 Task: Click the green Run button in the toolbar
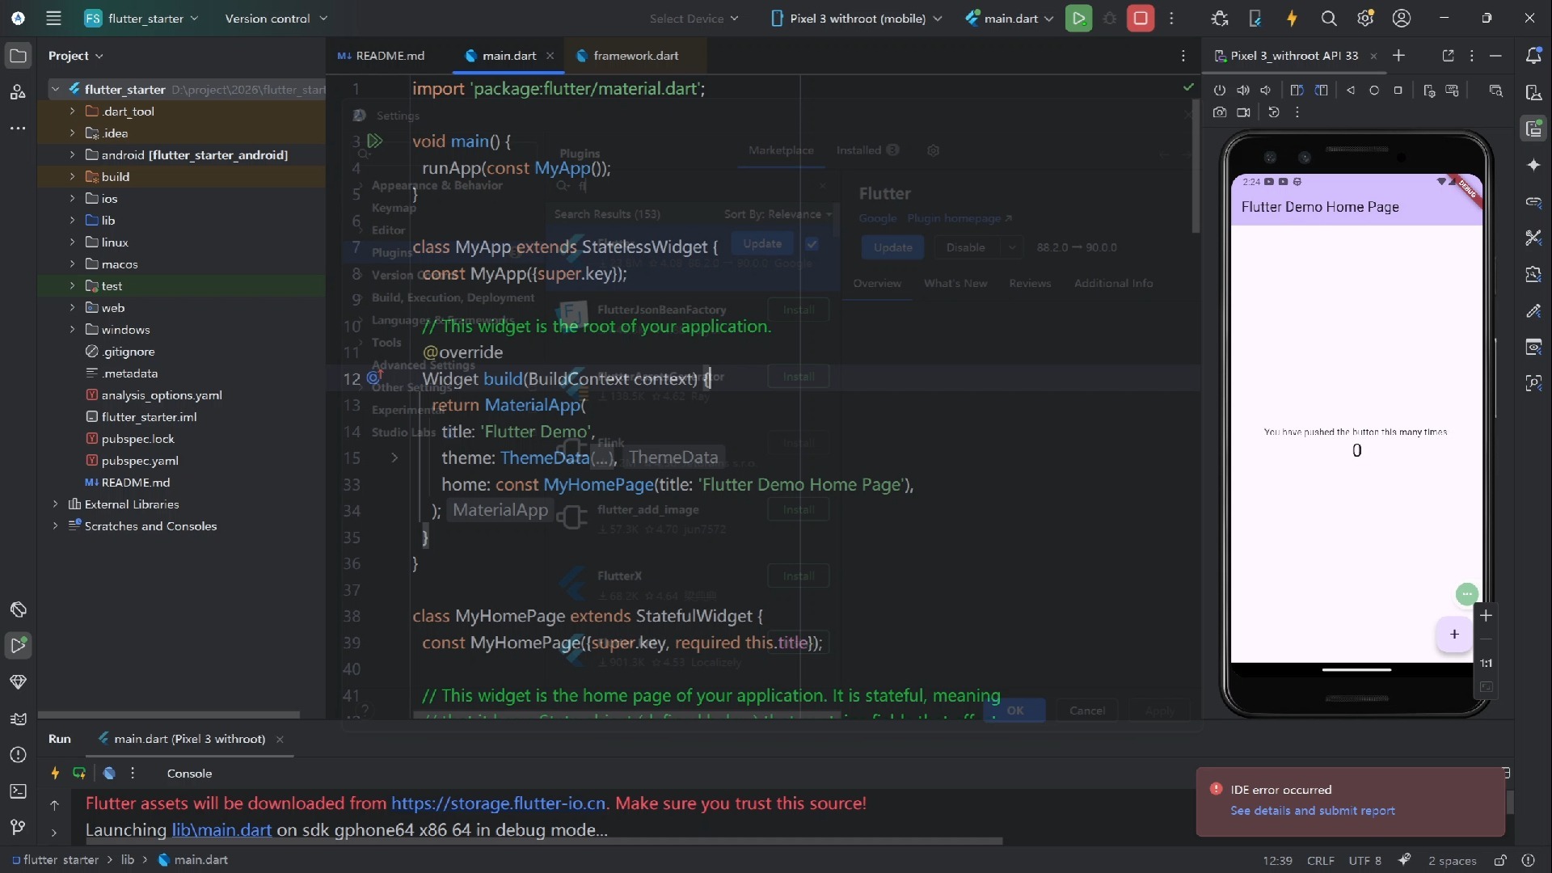(1078, 18)
